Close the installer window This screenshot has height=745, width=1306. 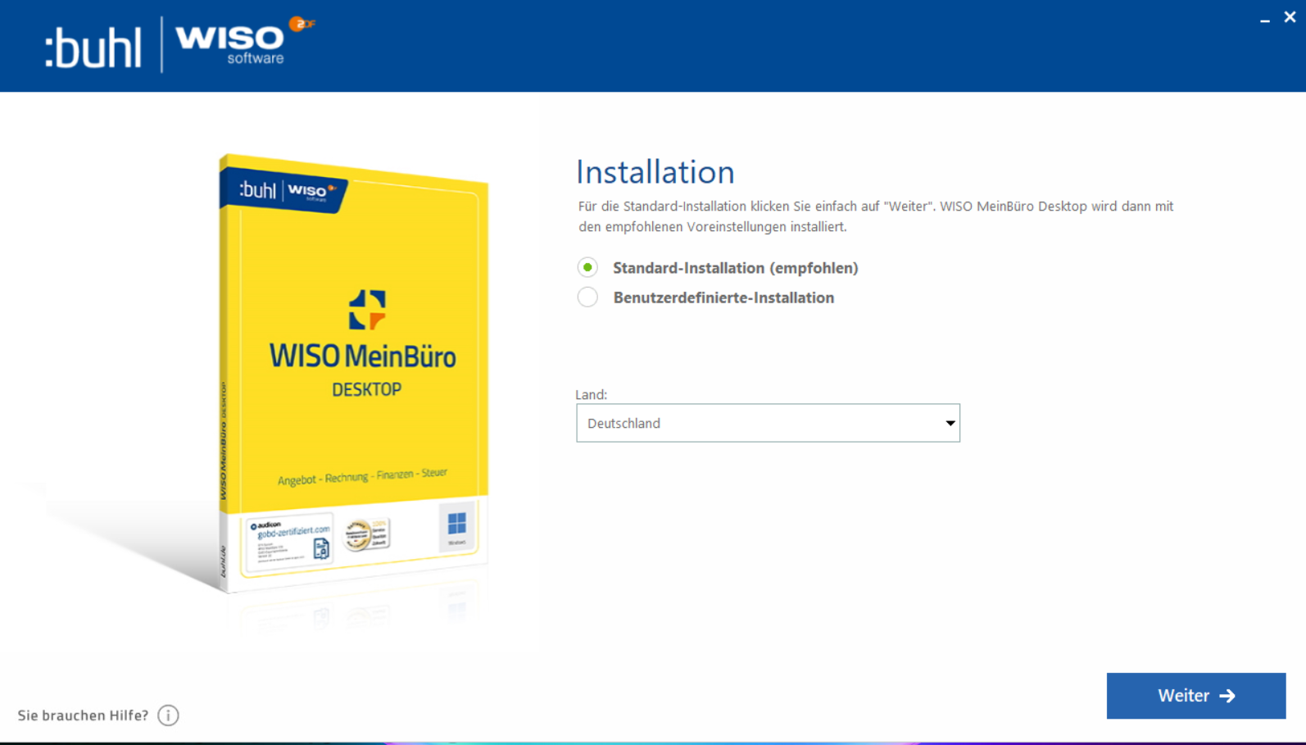(x=1290, y=17)
